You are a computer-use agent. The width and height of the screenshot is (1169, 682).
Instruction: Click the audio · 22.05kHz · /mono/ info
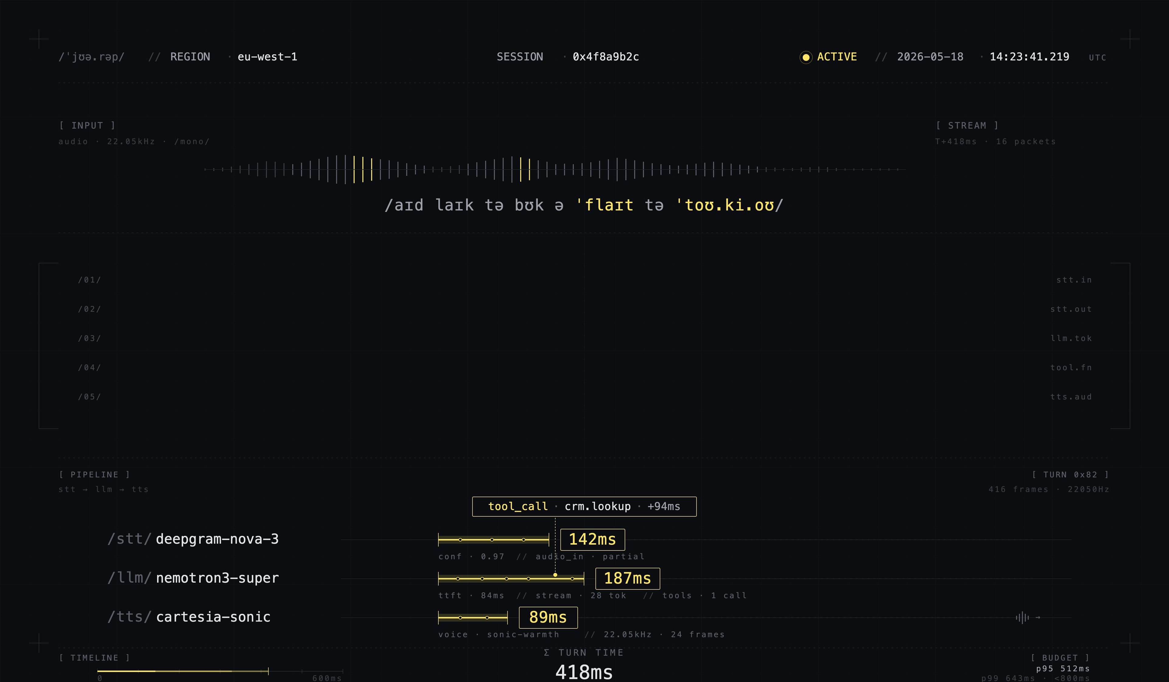pyautogui.click(x=134, y=142)
